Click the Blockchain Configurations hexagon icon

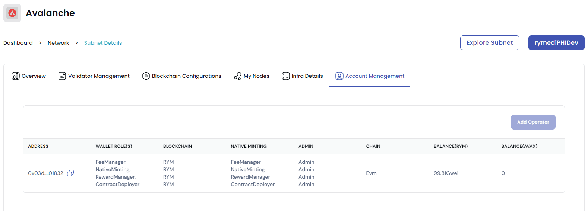(x=146, y=76)
